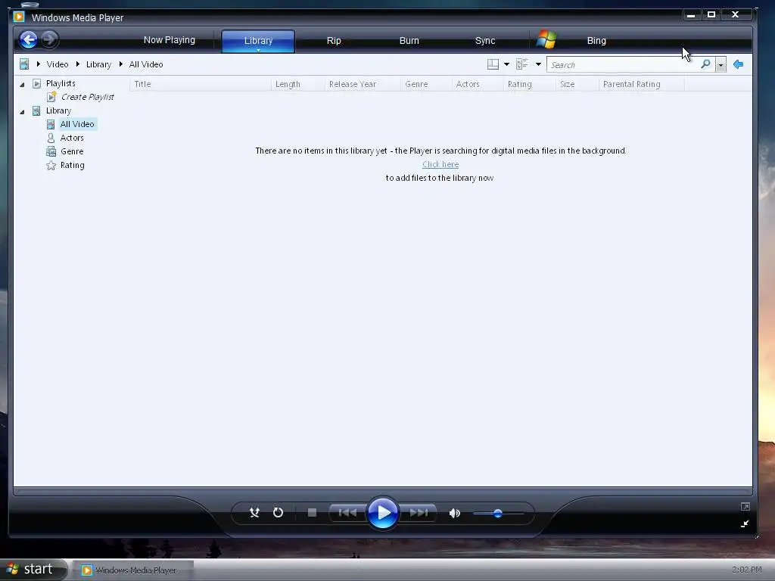
Task: Click the Library breadcrumb
Action: pyautogui.click(x=99, y=64)
